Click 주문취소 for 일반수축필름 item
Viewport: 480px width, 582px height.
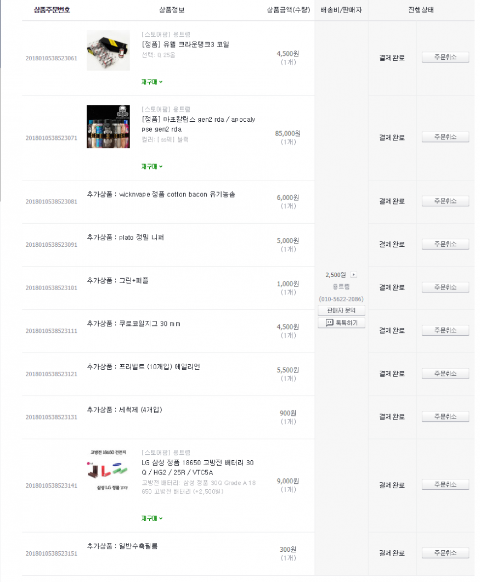point(445,553)
